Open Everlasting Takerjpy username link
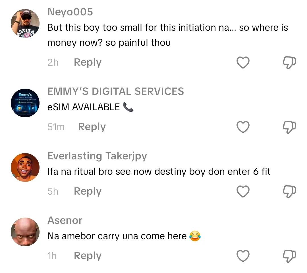The width and height of the screenshot is (307, 273). click(97, 156)
